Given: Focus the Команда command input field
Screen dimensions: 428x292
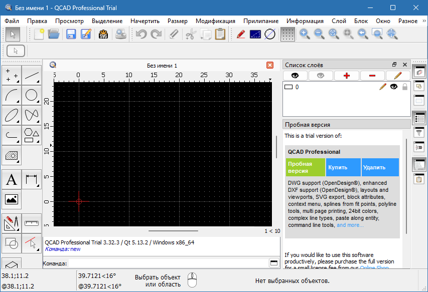Looking at the screenshot, I should point(168,263).
